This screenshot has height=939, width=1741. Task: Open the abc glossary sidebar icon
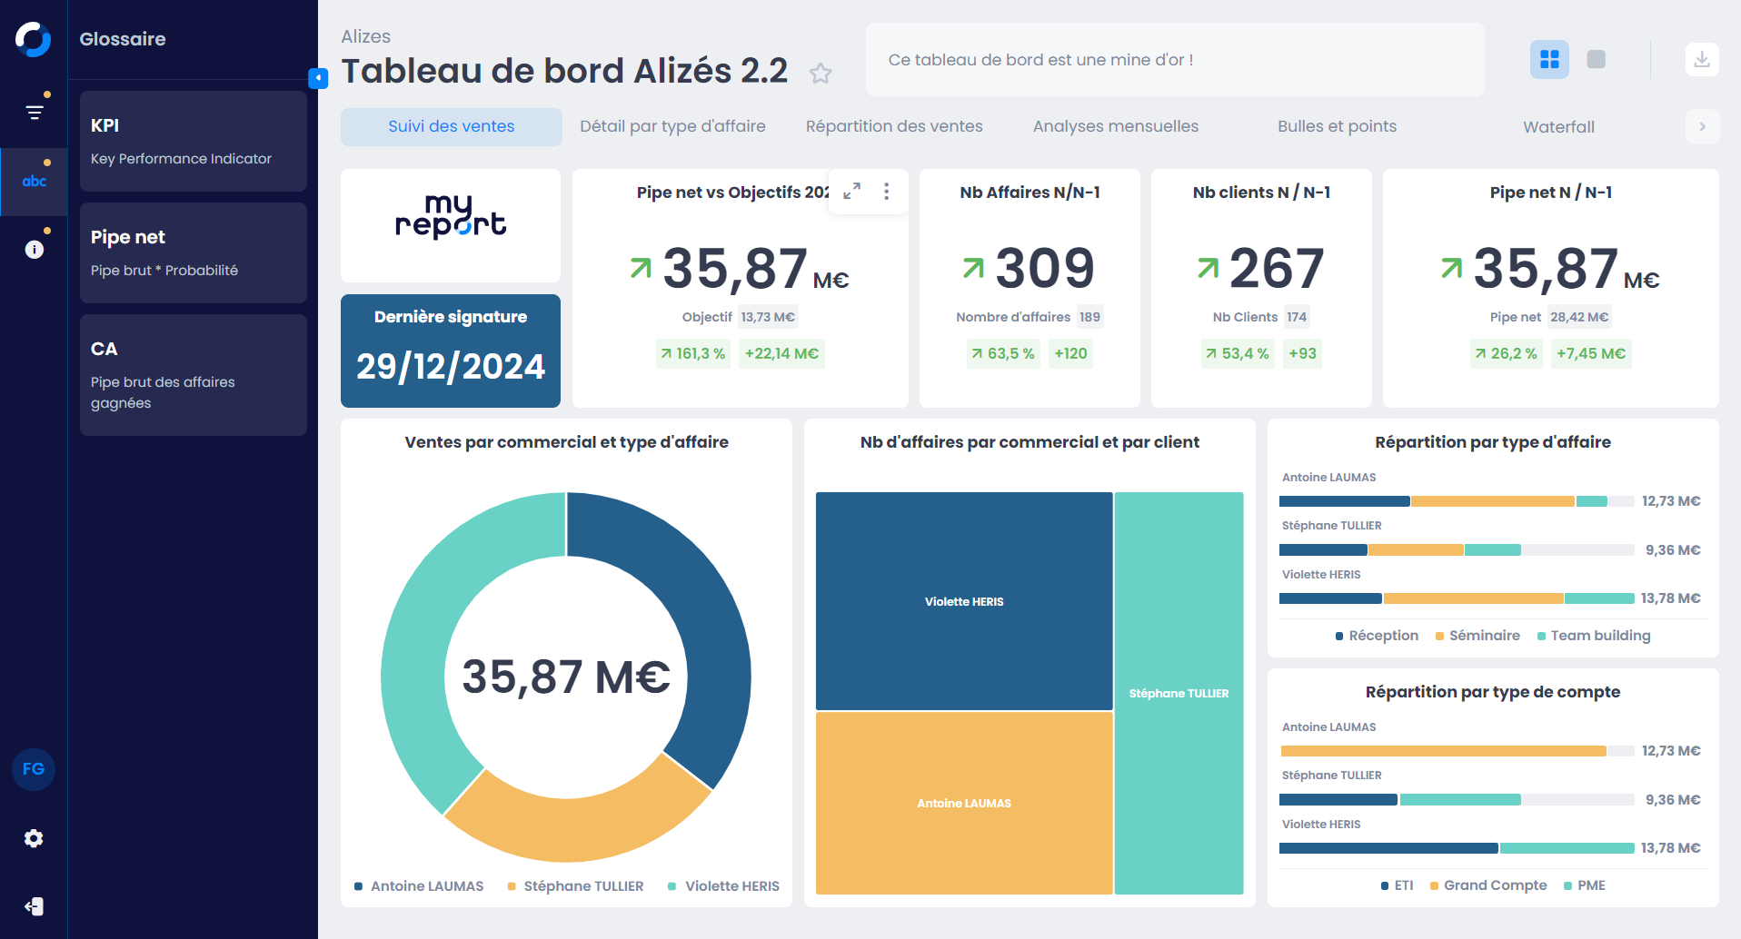pos(35,182)
